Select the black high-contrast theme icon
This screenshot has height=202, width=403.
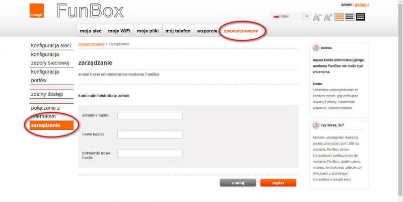[x=360, y=17]
